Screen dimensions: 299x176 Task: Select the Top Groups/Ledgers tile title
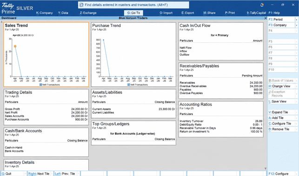[111, 124]
